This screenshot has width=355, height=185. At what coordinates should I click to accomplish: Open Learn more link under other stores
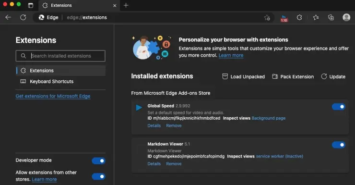pos(44,179)
